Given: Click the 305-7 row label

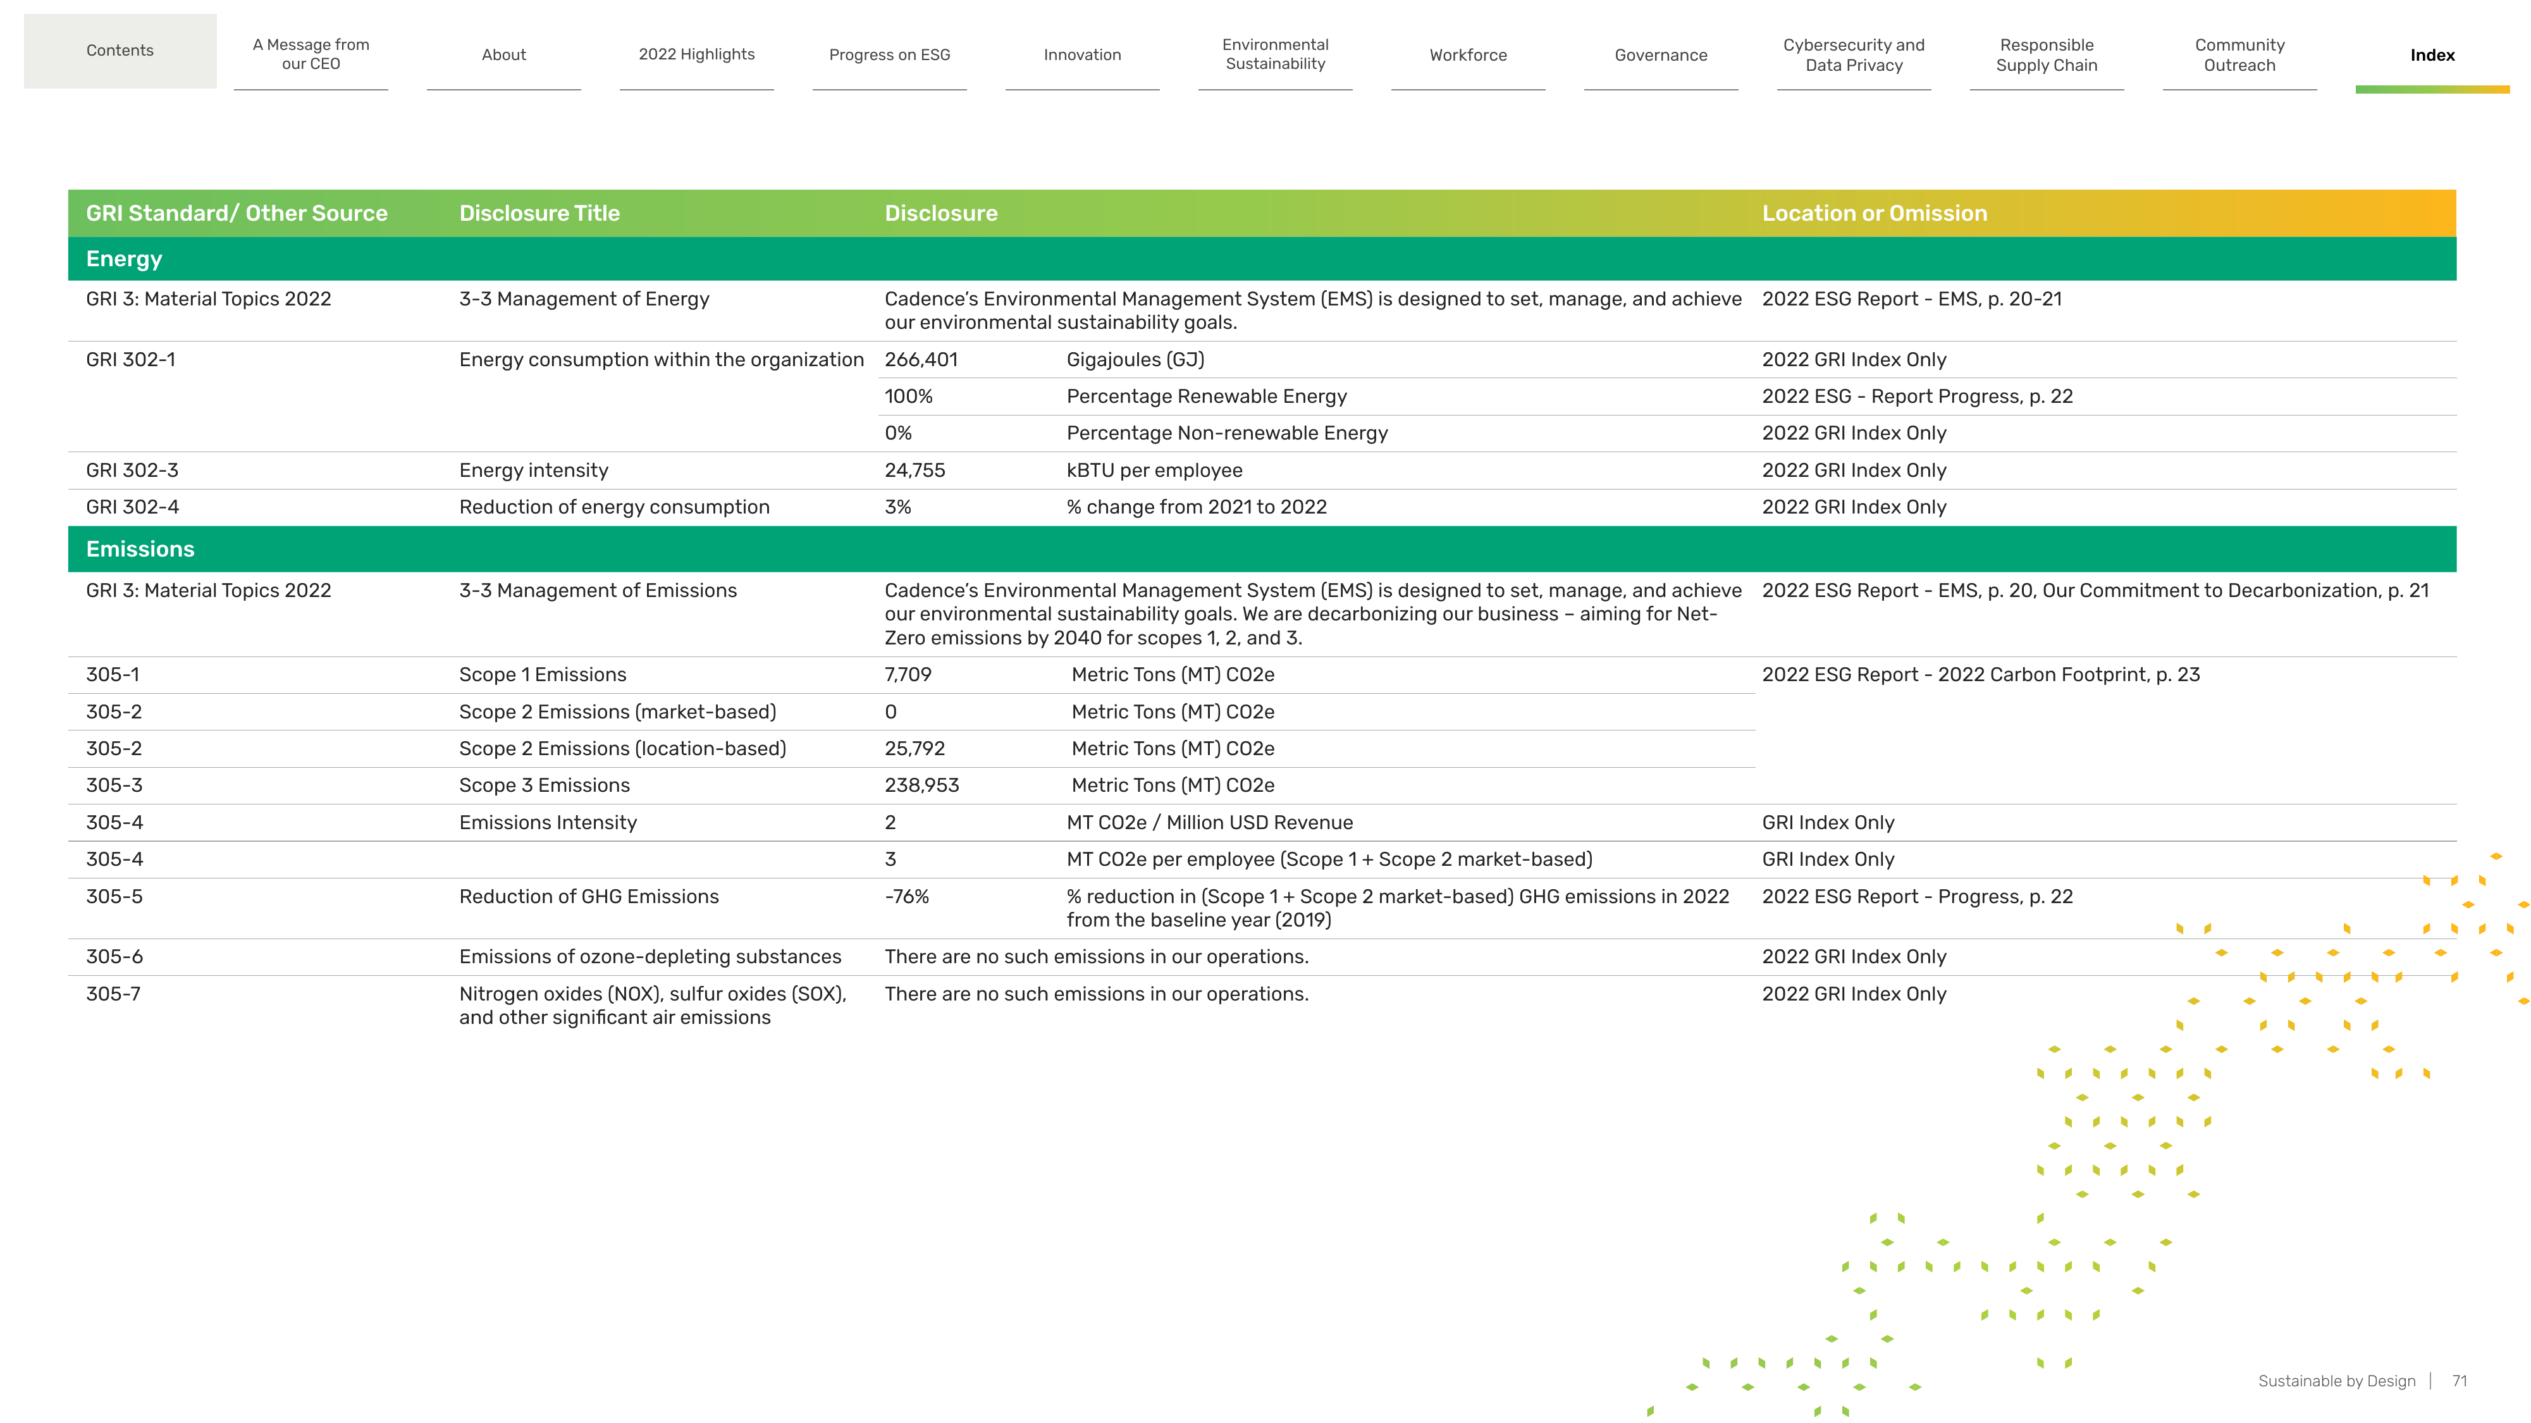Looking at the screenshot, I should 113,994.
